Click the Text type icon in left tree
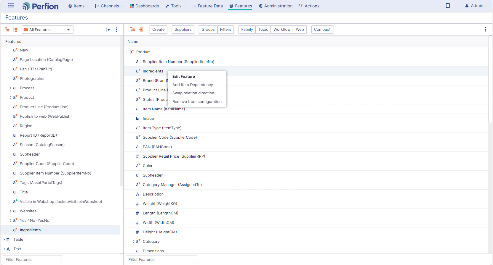The height and width of the screenshot is (265, 493). 8,249
